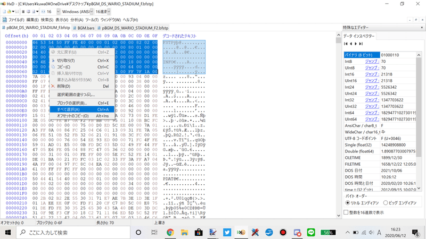This screenshot has width=426, height=239.
Task: Open the Twitter app from the taskbar
Action: (227, 233)
